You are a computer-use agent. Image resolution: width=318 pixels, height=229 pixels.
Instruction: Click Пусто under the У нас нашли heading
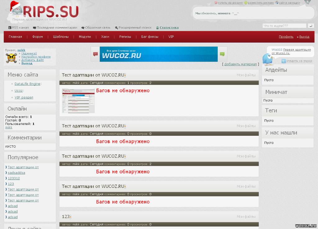[x=269, y=143]
